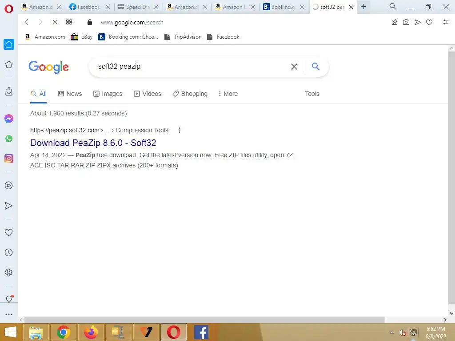The height and width of the screenshot is (341, 455).
Task: Select the Images search tab
Action: (x=108, y=94)
